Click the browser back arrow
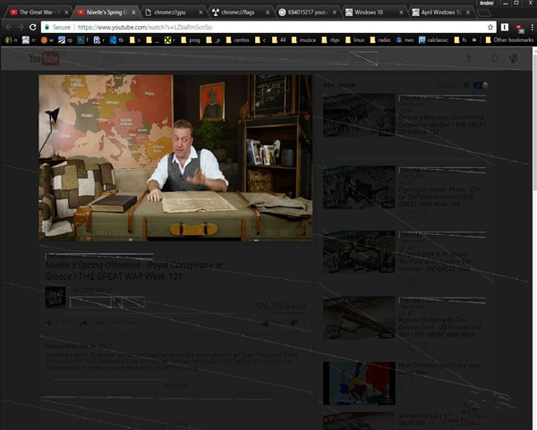Viewport: 537px width, 430px height. tap(9, 28)
